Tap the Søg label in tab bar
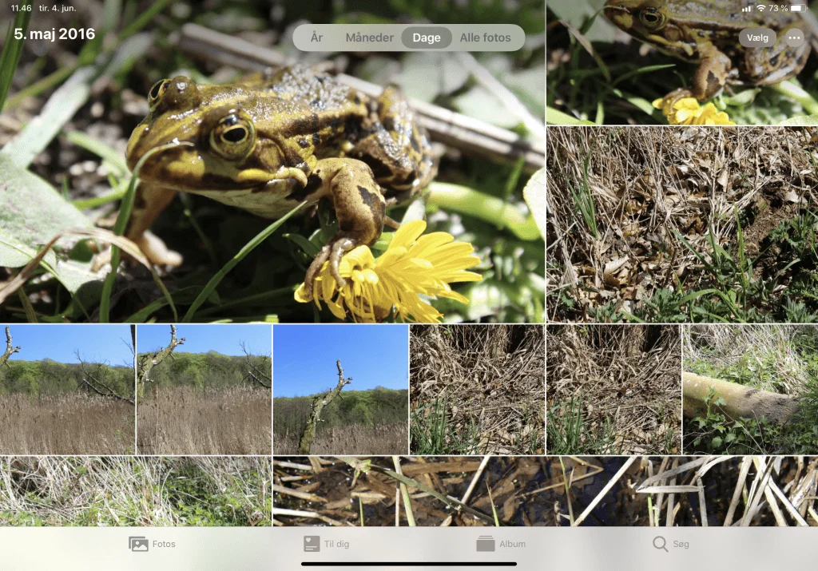818x571 pixels. point(681,544)
